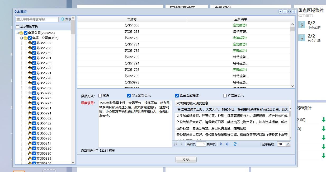
Task: Uncheck 语音合成播读 option
Action: [x=177, y=96]
